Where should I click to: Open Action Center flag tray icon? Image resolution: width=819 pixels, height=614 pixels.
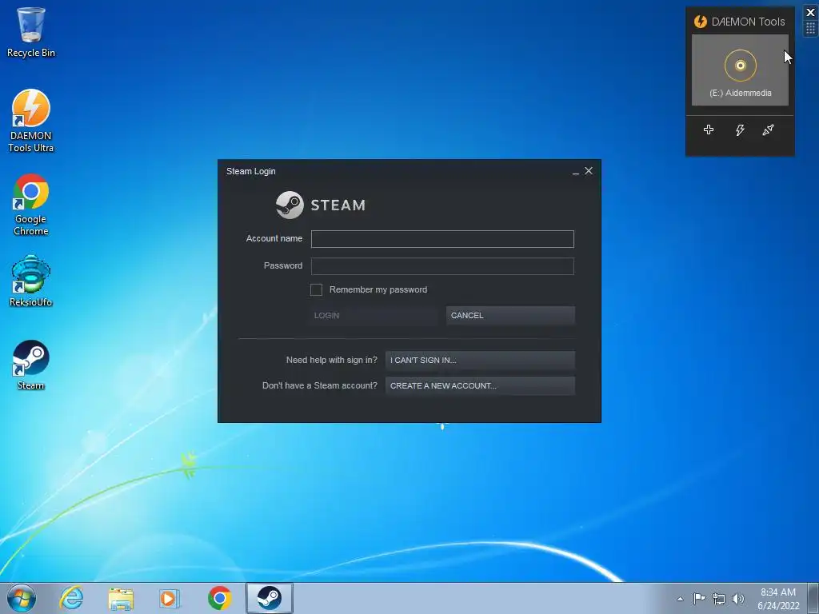(699, 598)
